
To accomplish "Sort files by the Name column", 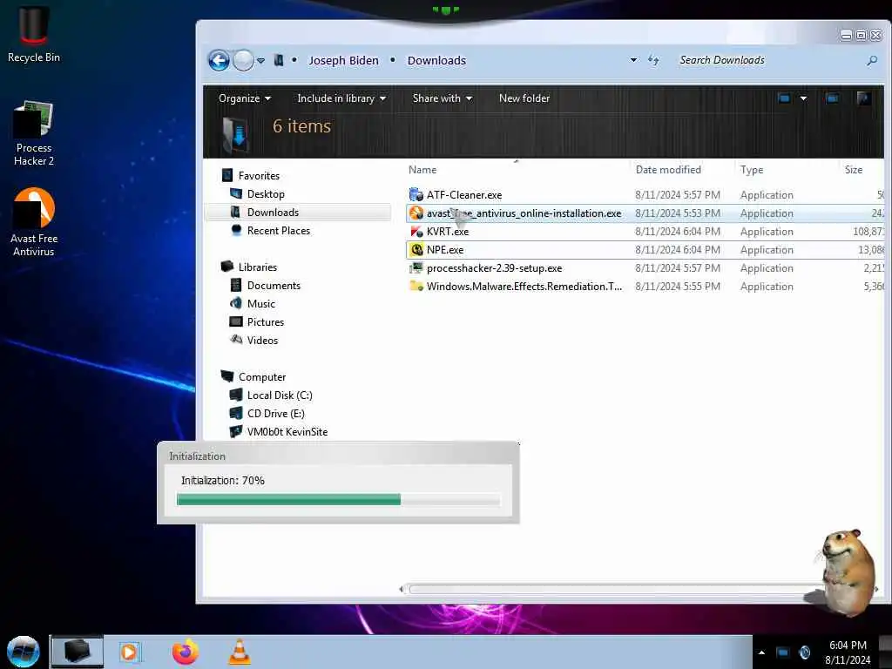I will pyautogui.click(x=422, y=170).
